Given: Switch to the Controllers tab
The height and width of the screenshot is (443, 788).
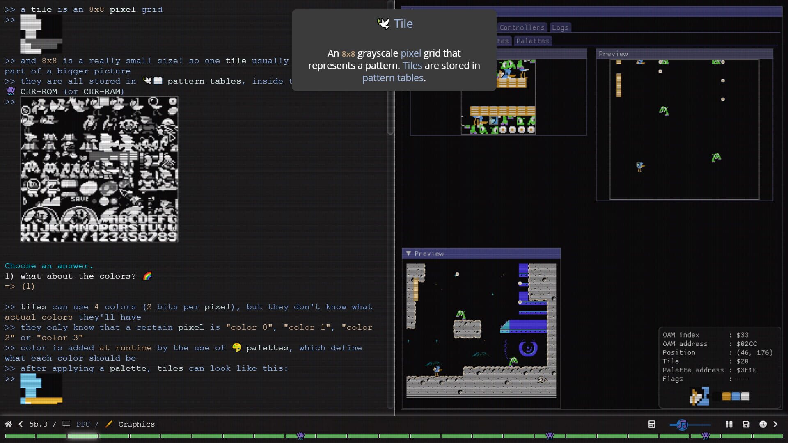Looking at the screenshot, I should coord(522,27).
